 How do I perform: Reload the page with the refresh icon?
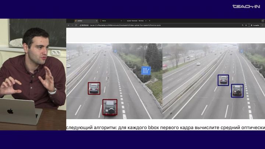coord(76,25)
